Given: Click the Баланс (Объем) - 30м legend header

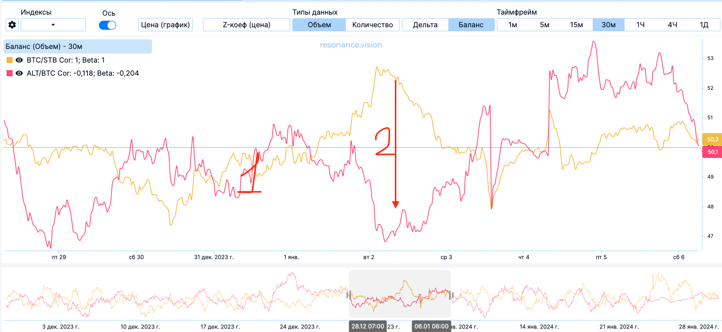Looking at the screenshot, I should [78, 46].
